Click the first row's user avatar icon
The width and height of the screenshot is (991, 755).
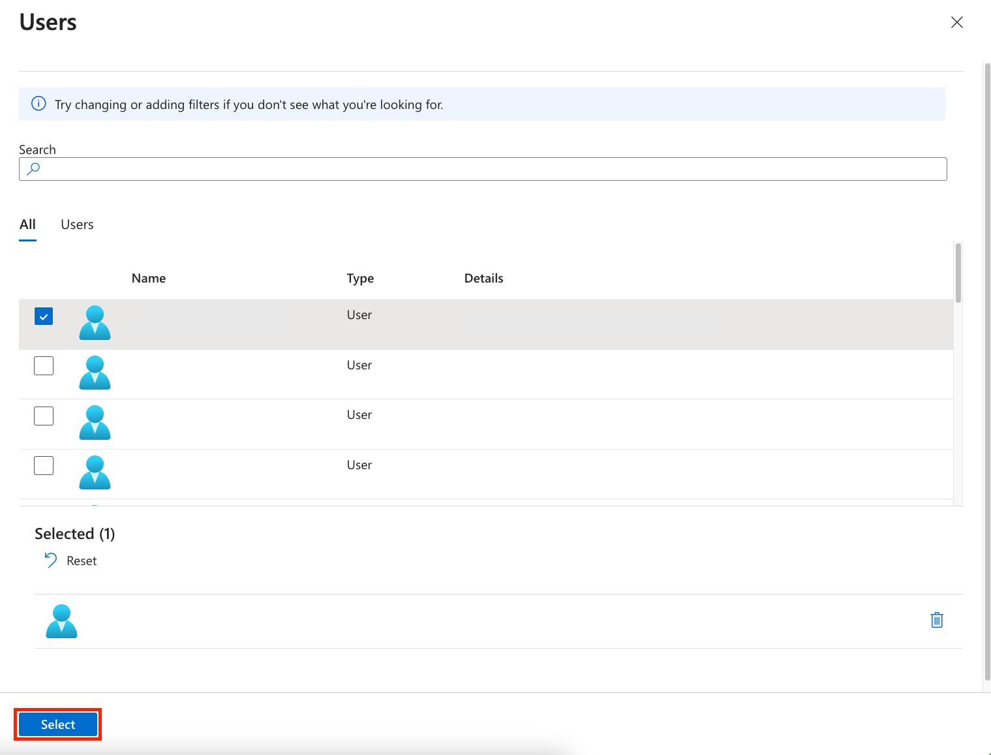[95, 322]
